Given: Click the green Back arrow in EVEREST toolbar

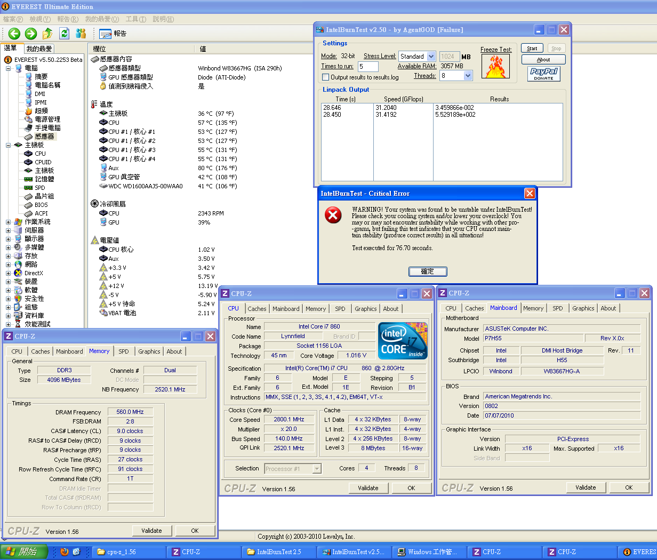Looking at the screenshot, I should click(14, 34).
